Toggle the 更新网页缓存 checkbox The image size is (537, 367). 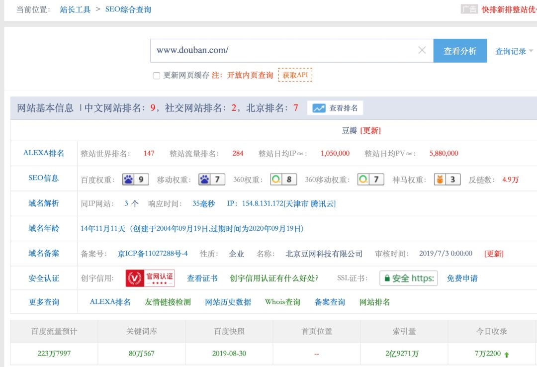157,76
